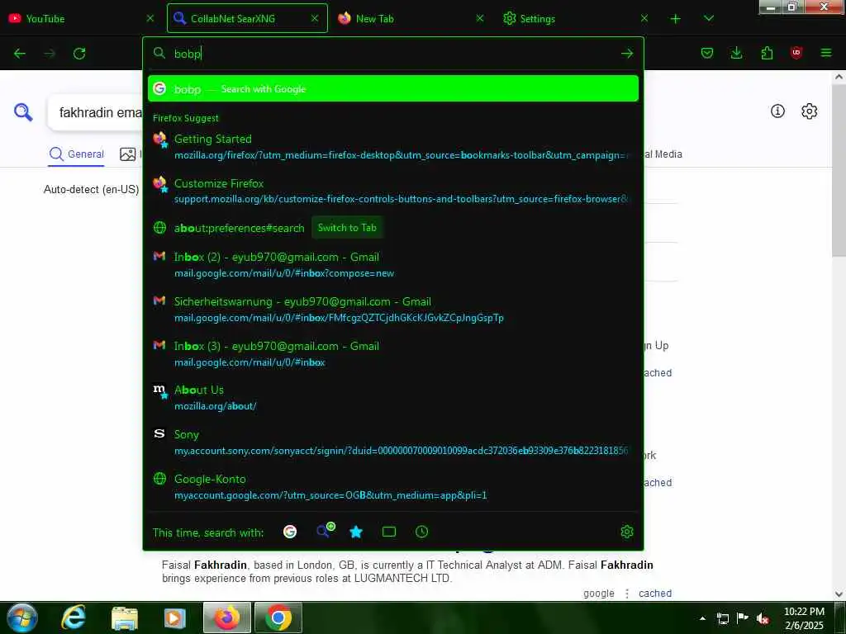Open the About Us mozilla suggestion
Screen dimensions: 846x634
(x=393, y=398)
